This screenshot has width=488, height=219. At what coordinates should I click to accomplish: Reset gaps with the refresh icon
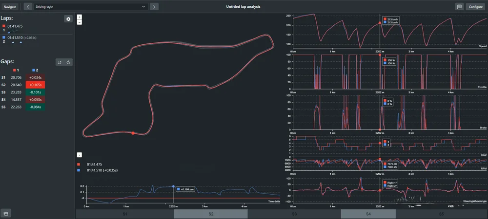click(68, 62)
